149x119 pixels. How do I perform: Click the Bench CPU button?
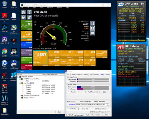point(73,109)
